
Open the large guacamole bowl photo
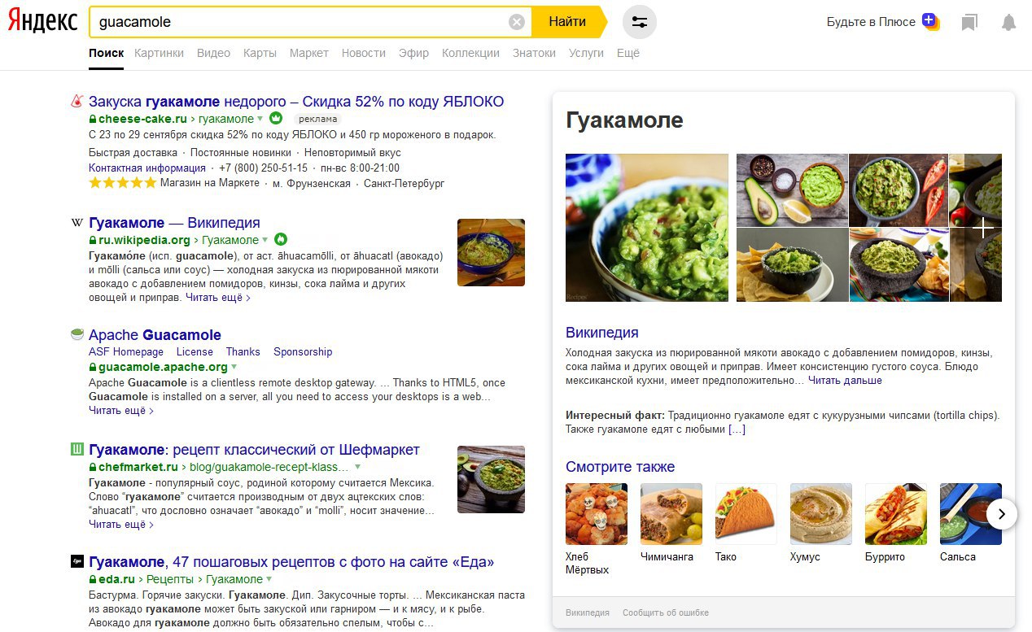pos(647,228)
